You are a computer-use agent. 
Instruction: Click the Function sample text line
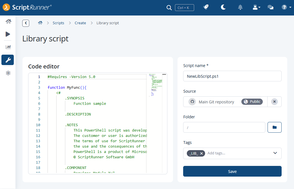click(90, 104)
